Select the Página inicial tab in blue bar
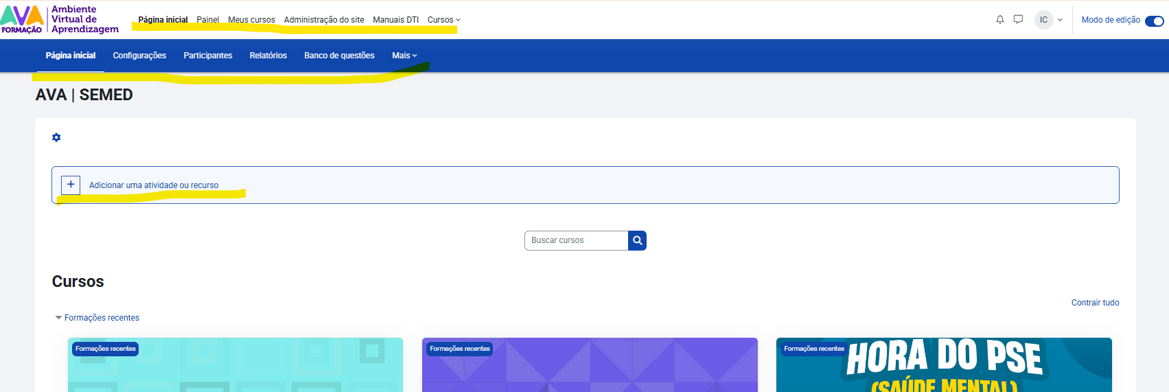 tap(71, 56)
